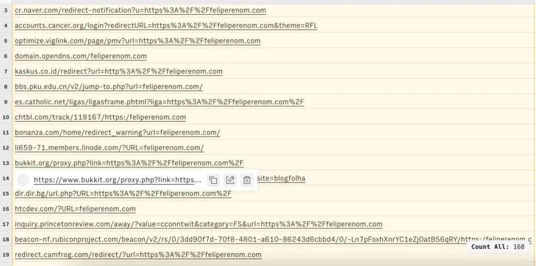Screen dimensions: 536x266
Task: Select row number 9 header
Action: tap(6, 102)
